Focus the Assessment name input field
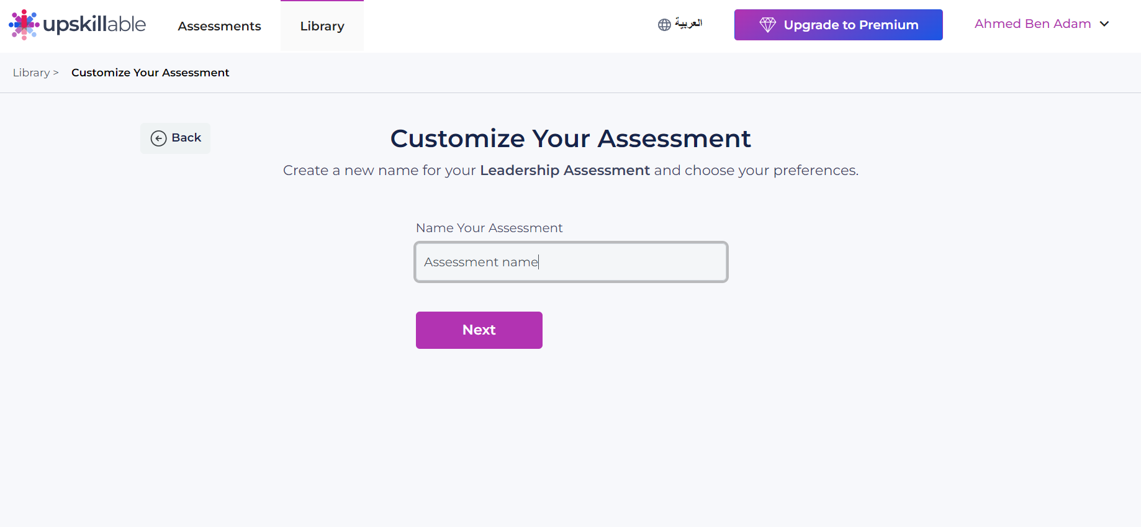1141x527 pixels. 571,262
